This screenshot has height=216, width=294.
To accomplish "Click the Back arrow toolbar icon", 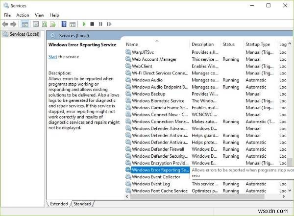I will tap(5, 24).
